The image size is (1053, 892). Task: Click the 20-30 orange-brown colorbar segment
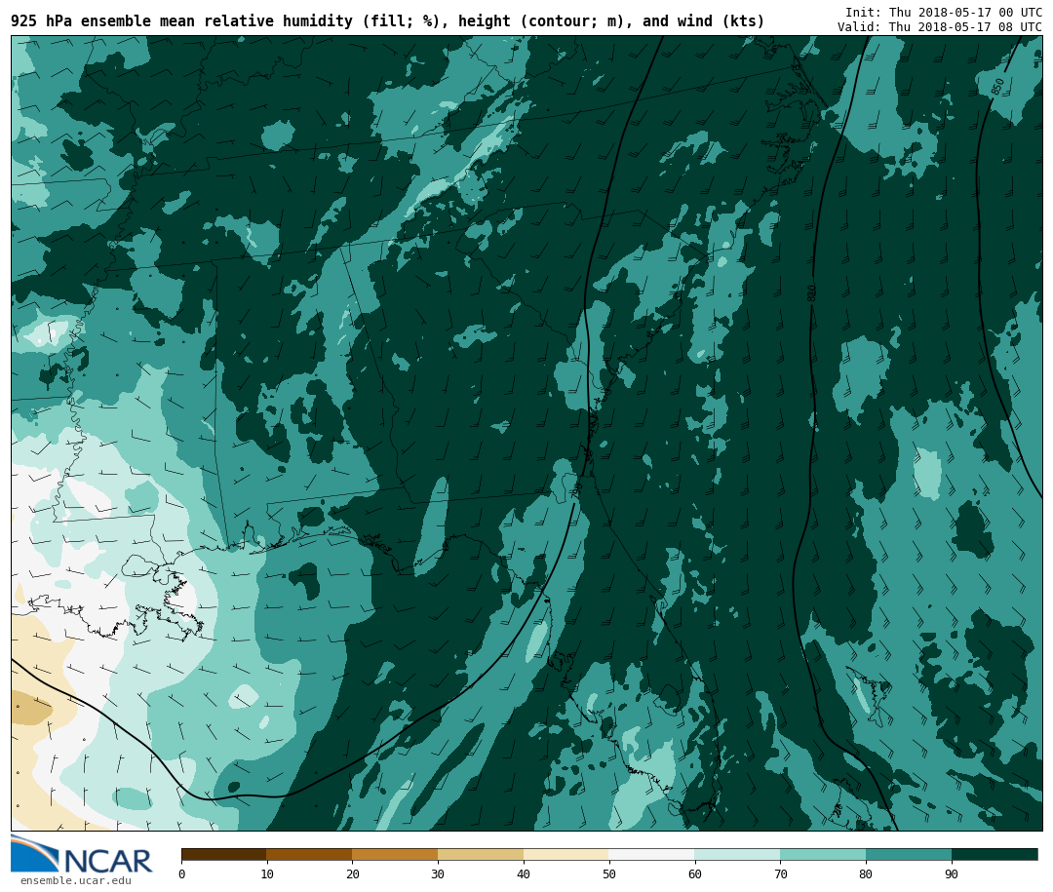[x=395, y=855]
